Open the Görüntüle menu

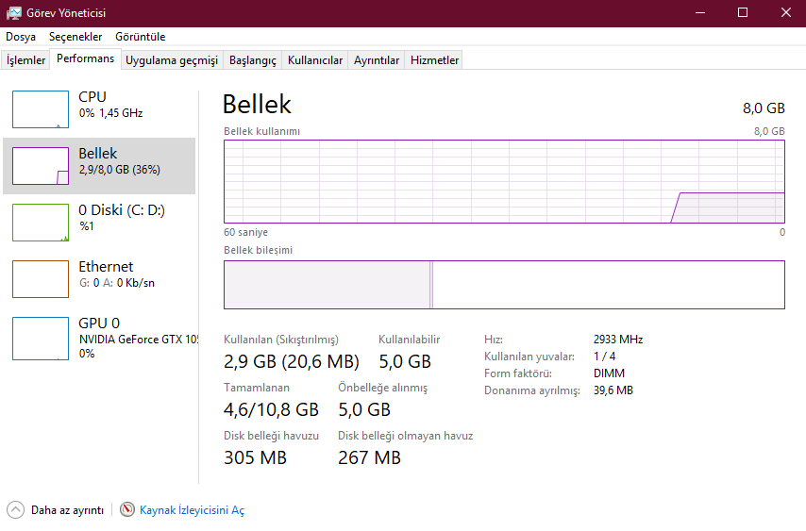[x=140, y=37]
